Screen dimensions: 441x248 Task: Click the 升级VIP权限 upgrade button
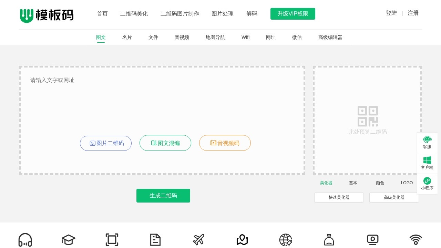click(293, 14)
